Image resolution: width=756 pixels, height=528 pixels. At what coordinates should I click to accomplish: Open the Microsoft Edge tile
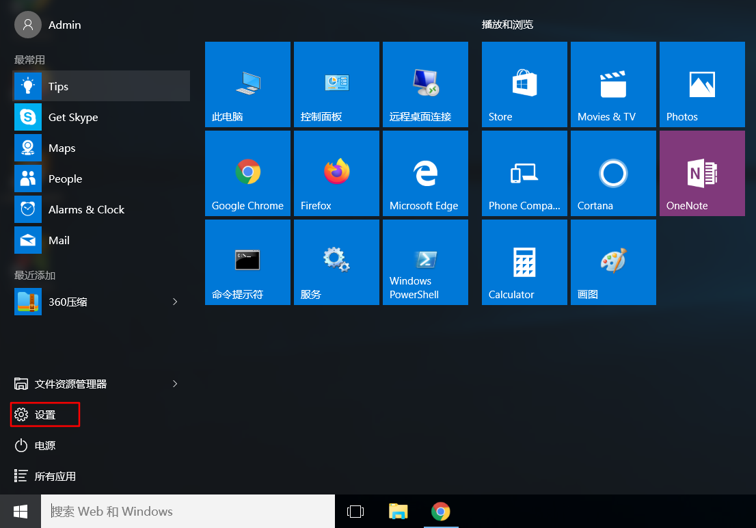coord(425,173)
